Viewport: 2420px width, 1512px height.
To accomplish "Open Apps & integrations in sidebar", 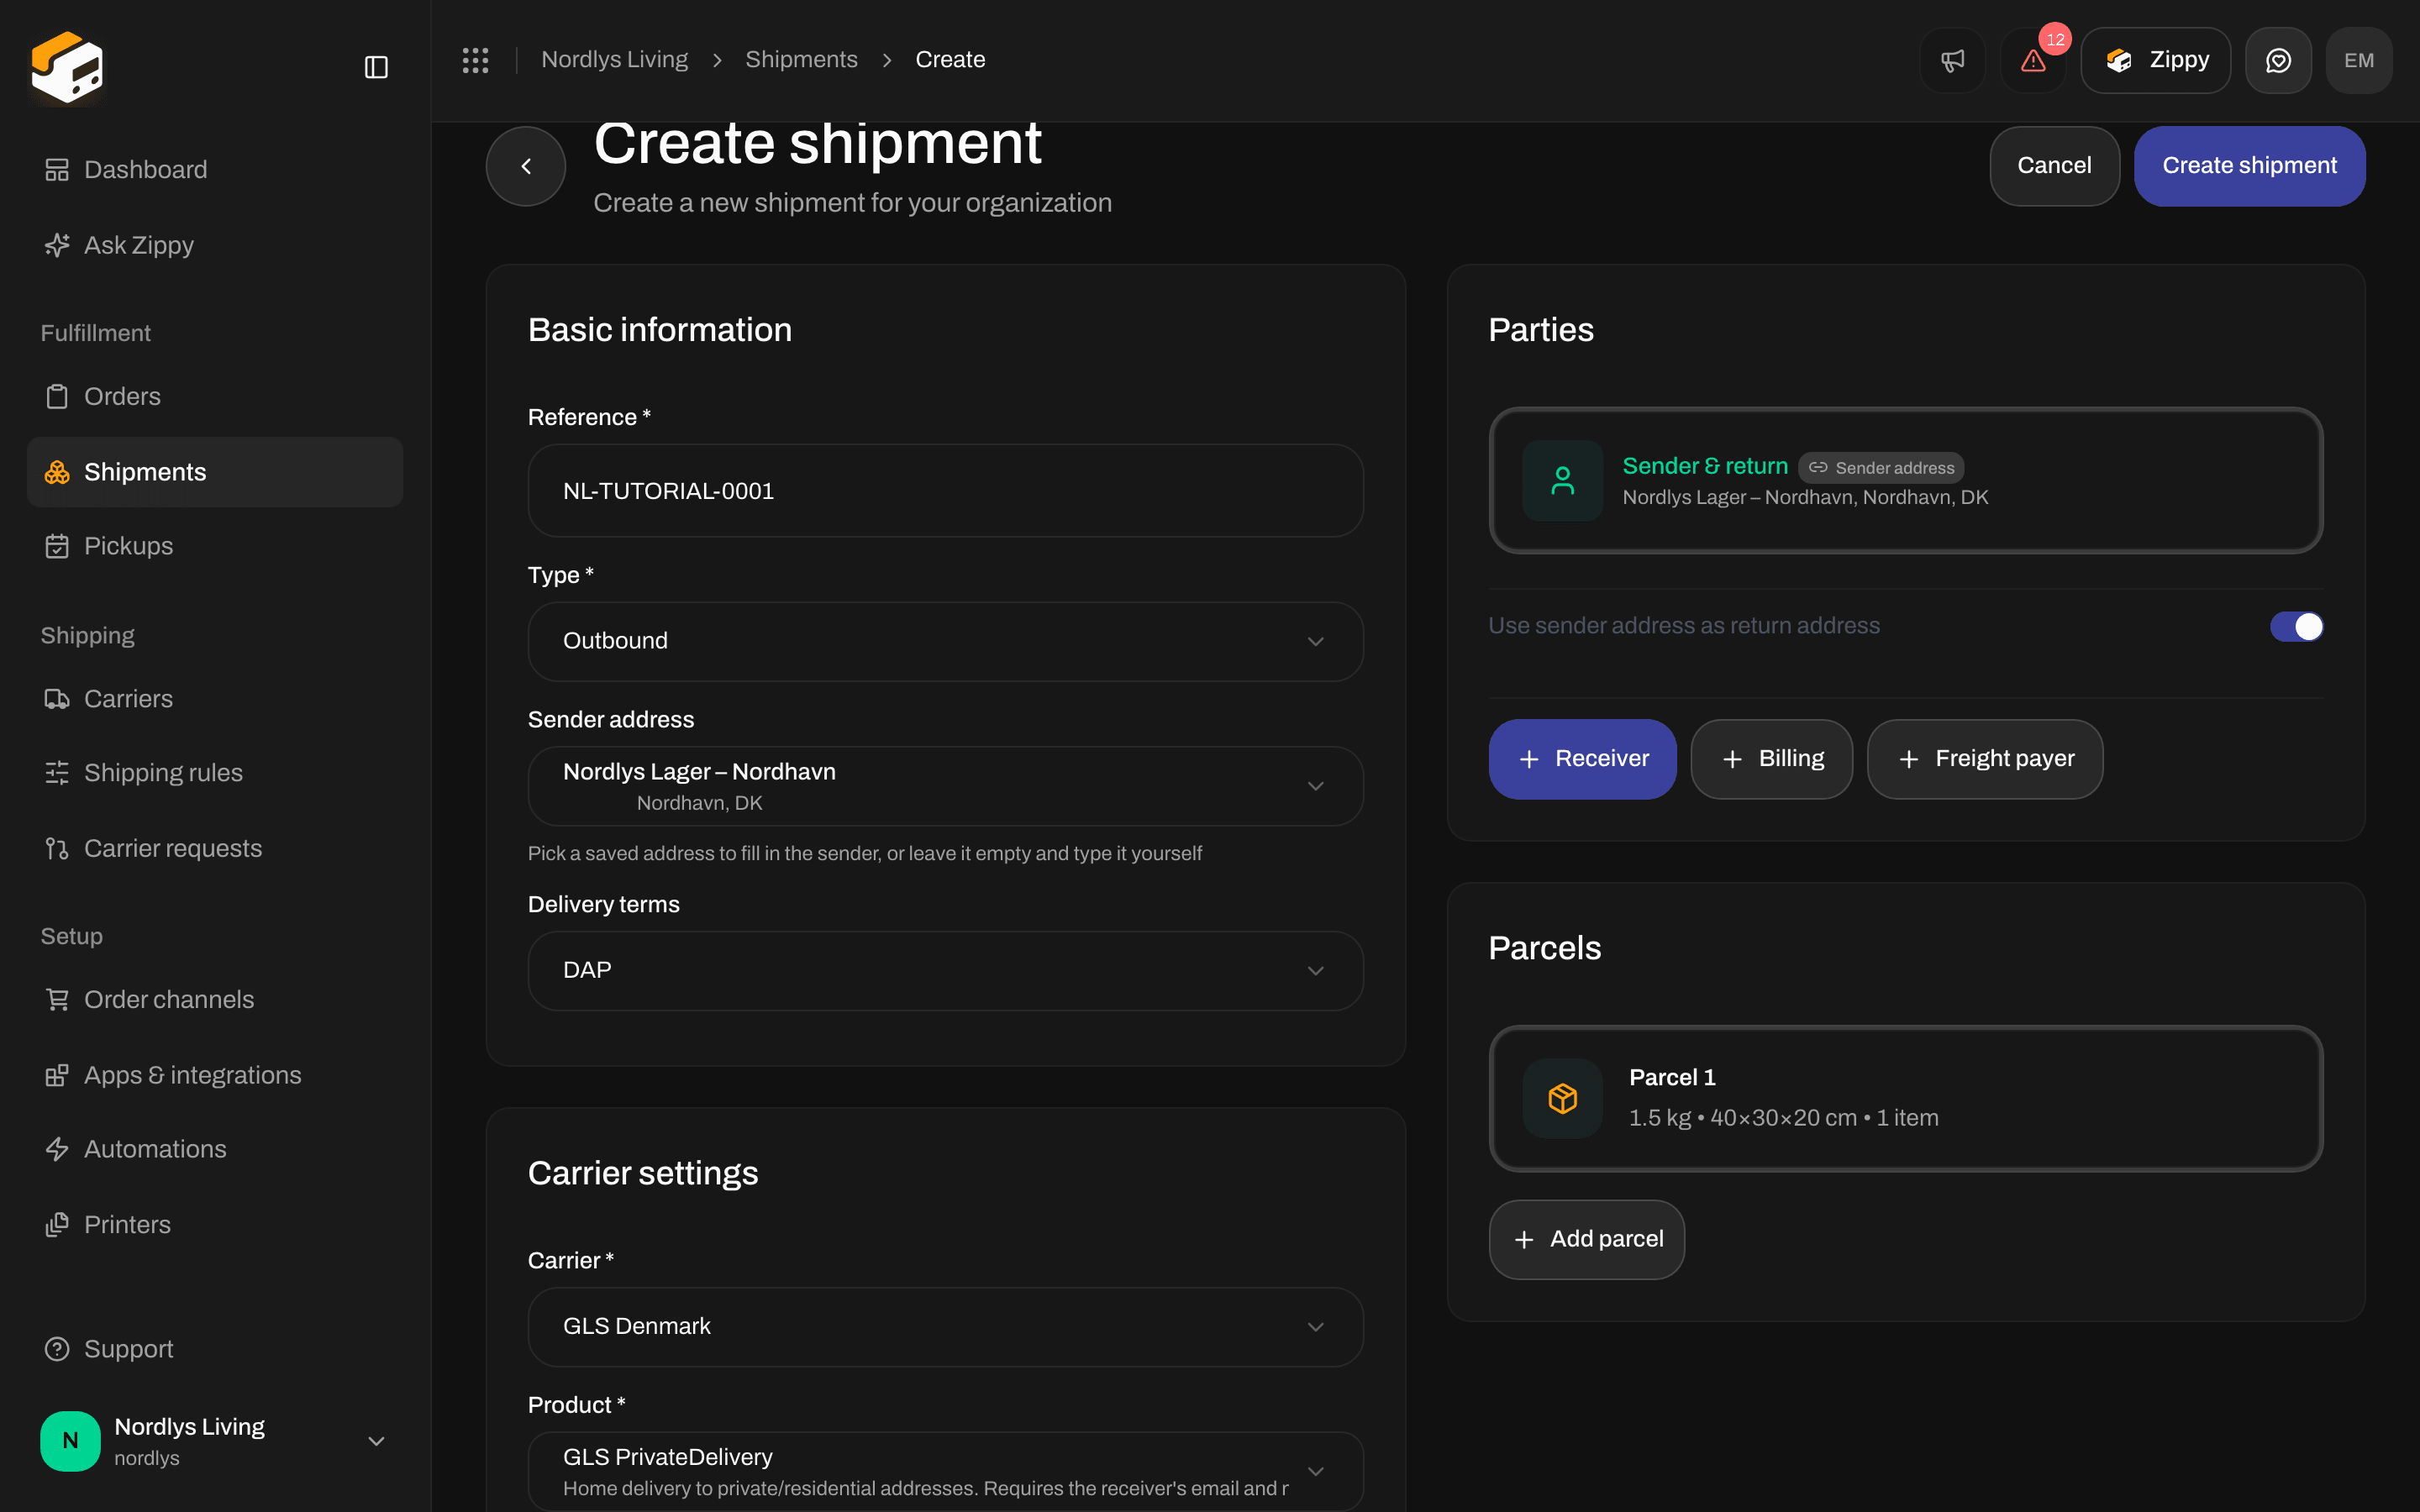I will click(214, 1075).
